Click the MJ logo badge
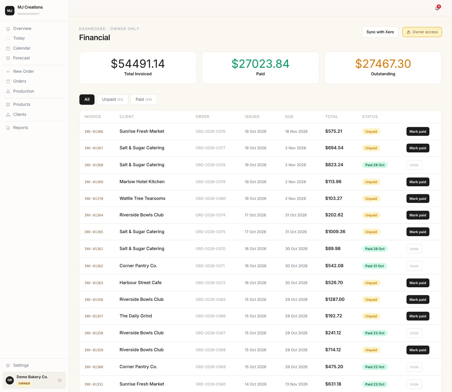 click(x=10, y=11)
